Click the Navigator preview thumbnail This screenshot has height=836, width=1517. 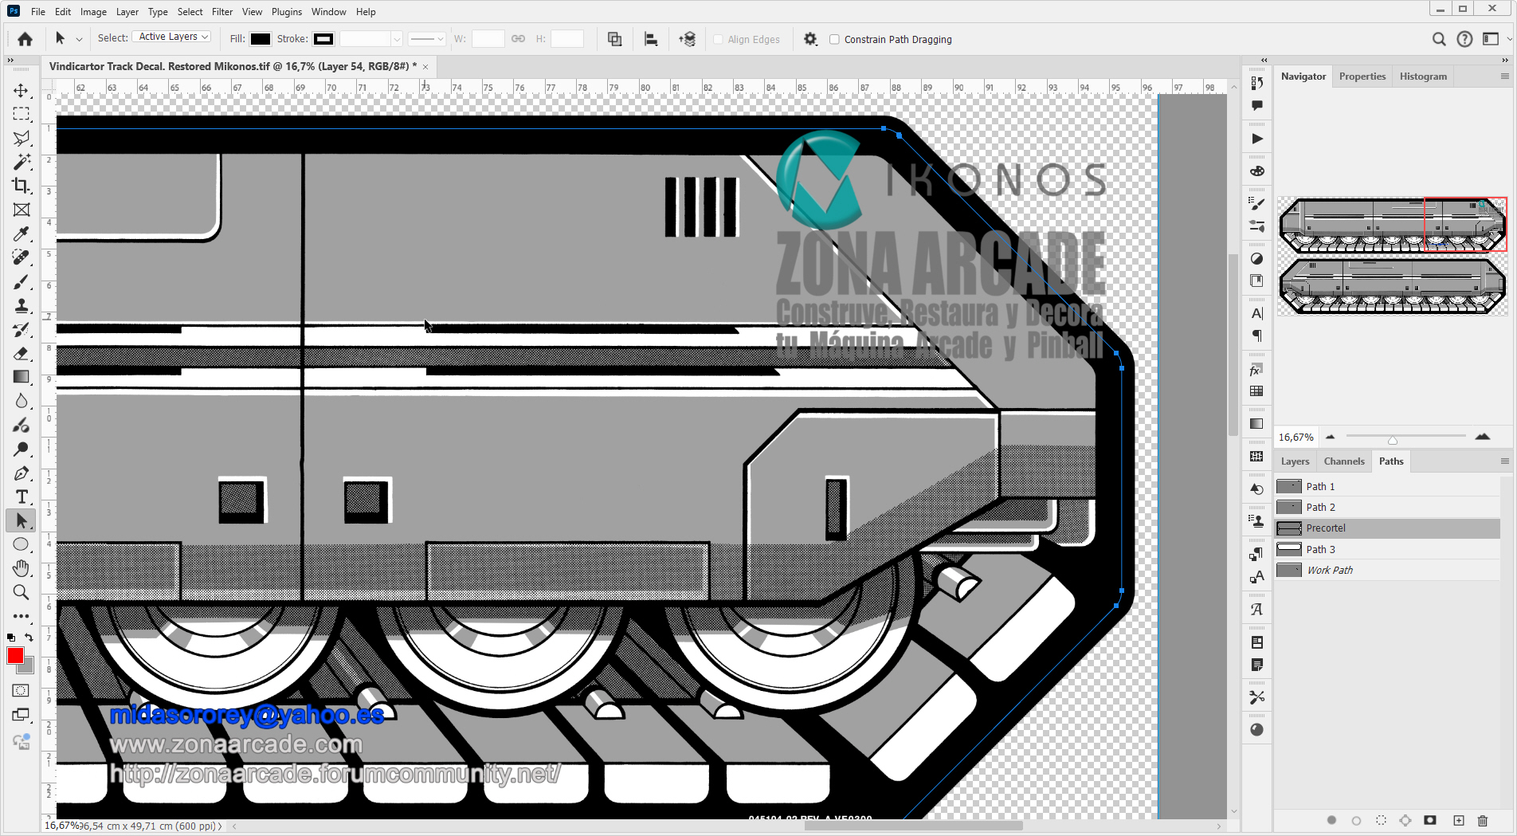tap(1392, 257)
